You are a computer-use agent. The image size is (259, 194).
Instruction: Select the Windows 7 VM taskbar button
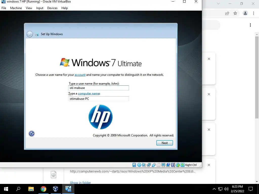click(68, 189)
